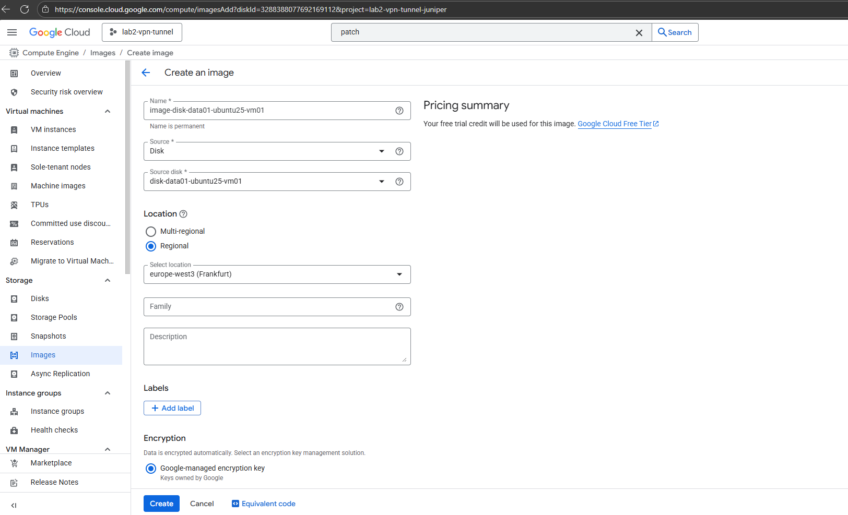Collapse the Virtual machines sidebar section
848x515 pixels.
click(108, 111)
